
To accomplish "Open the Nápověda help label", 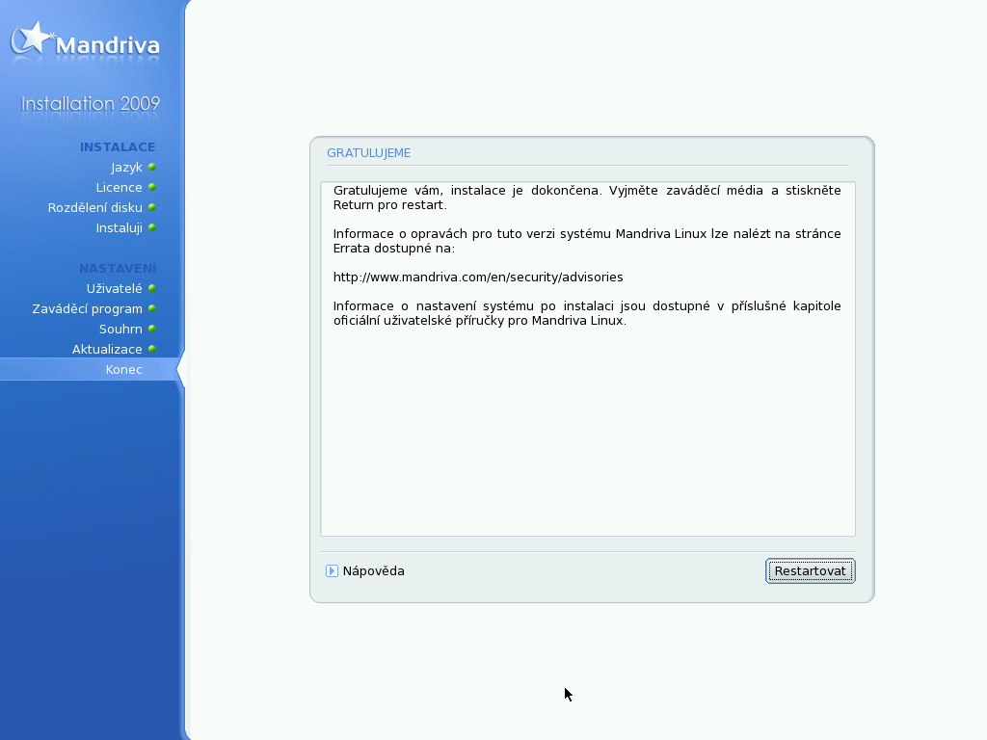I will click(x=373, y=570).
